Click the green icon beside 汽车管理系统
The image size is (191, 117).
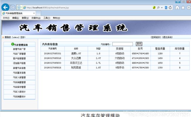pyautogui.click(x=13, y=44)
